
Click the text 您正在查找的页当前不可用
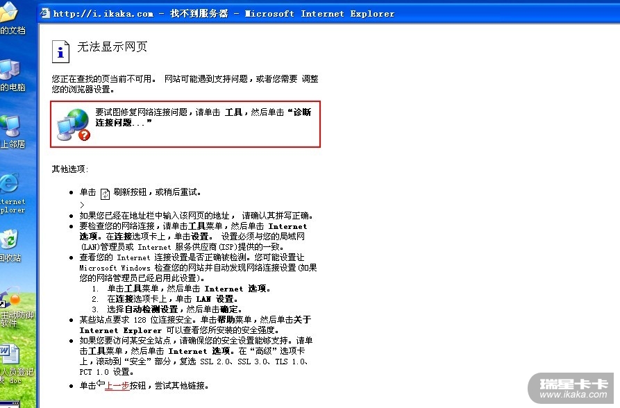tap(104, 78)
